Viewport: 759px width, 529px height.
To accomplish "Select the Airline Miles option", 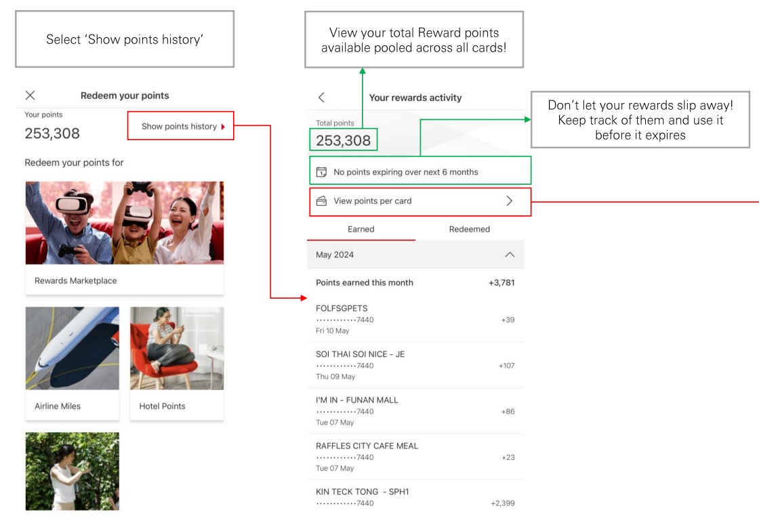I will click(73, 362).
